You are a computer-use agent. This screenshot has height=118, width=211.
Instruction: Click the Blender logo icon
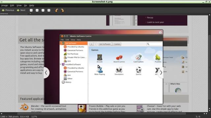pos(24,107)
